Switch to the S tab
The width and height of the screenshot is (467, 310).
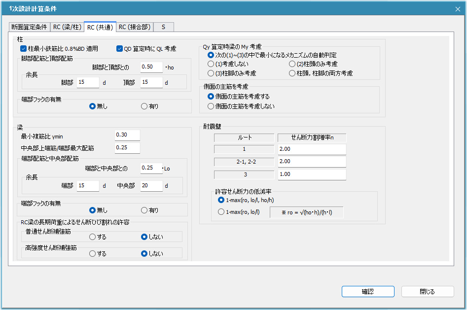[163, 27]
